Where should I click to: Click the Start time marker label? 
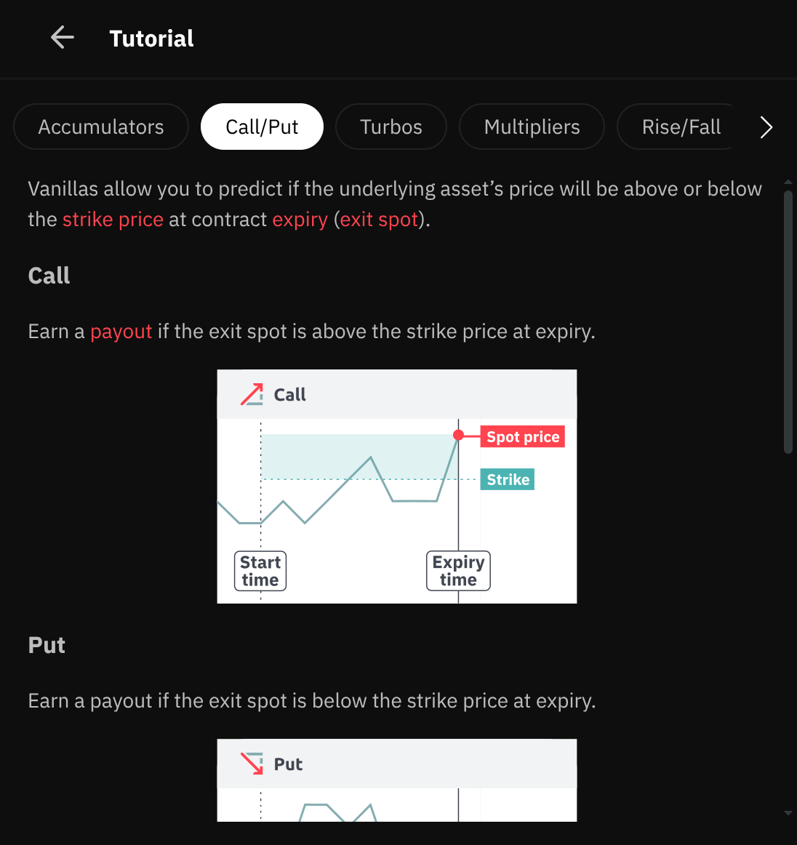pos(260,571)
